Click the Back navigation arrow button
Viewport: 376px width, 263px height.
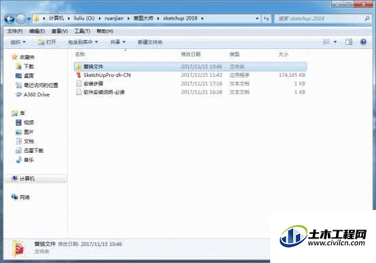[10, 19]
